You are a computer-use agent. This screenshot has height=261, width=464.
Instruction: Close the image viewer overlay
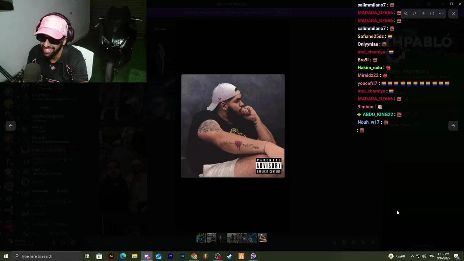point(453,13)
